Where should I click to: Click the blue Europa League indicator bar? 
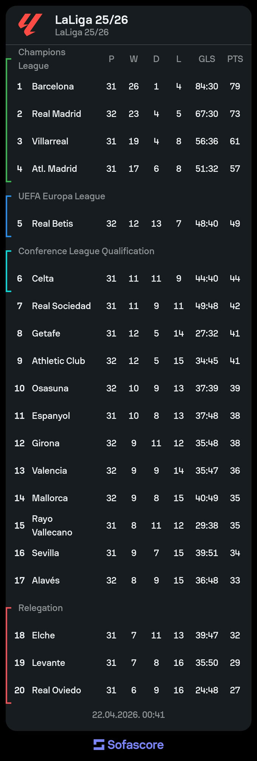(x=8, y=215)
